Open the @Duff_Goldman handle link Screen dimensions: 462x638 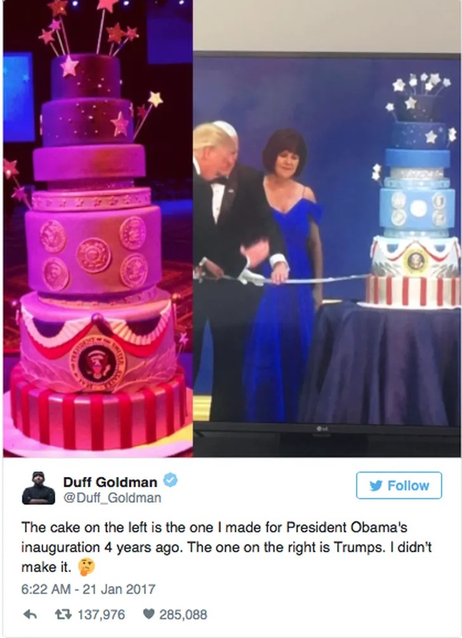[112, 498]
